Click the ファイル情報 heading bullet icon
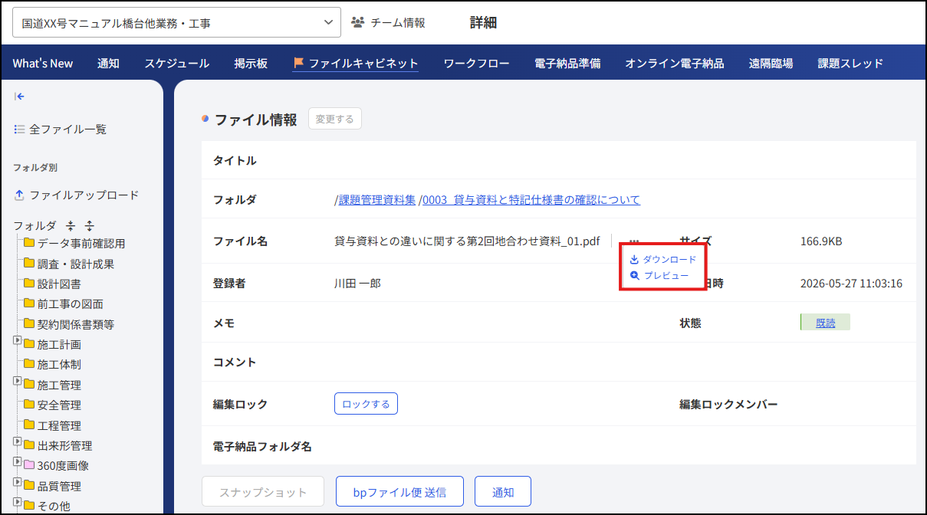Screen dimensions: 927x515 (x=205, y=119)
